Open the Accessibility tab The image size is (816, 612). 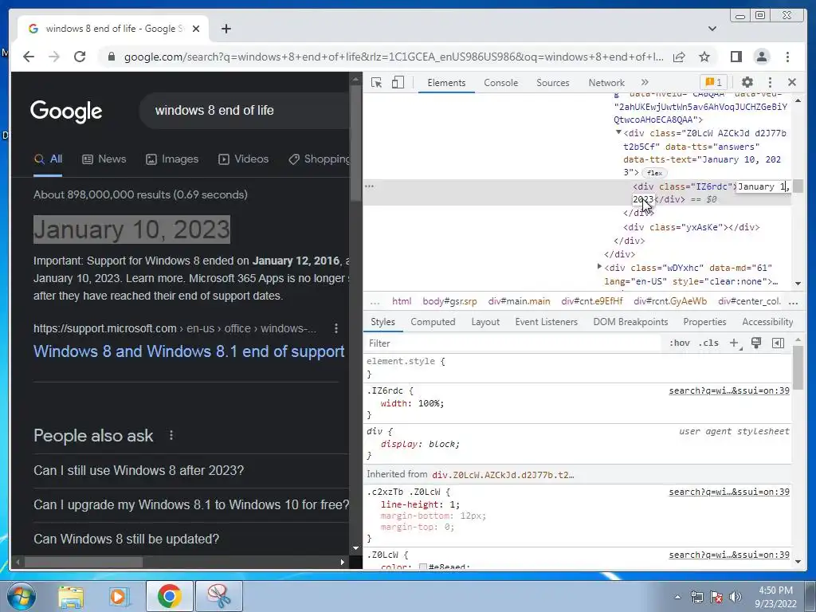point(767,322)
